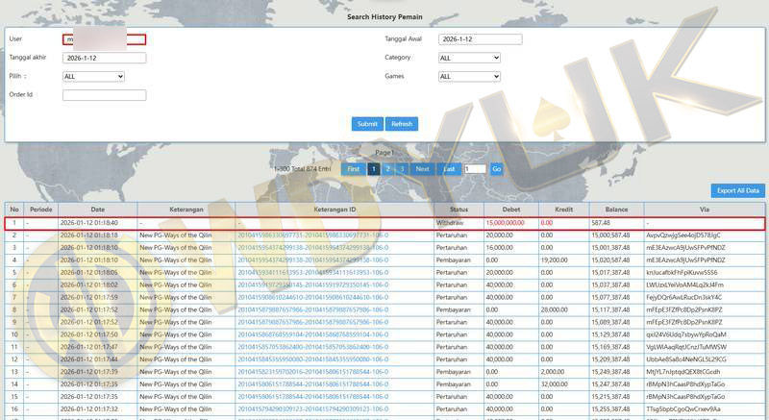Screen dimensions: 769x420
Task: Focus the page number input box
Action: click(475, 169)
